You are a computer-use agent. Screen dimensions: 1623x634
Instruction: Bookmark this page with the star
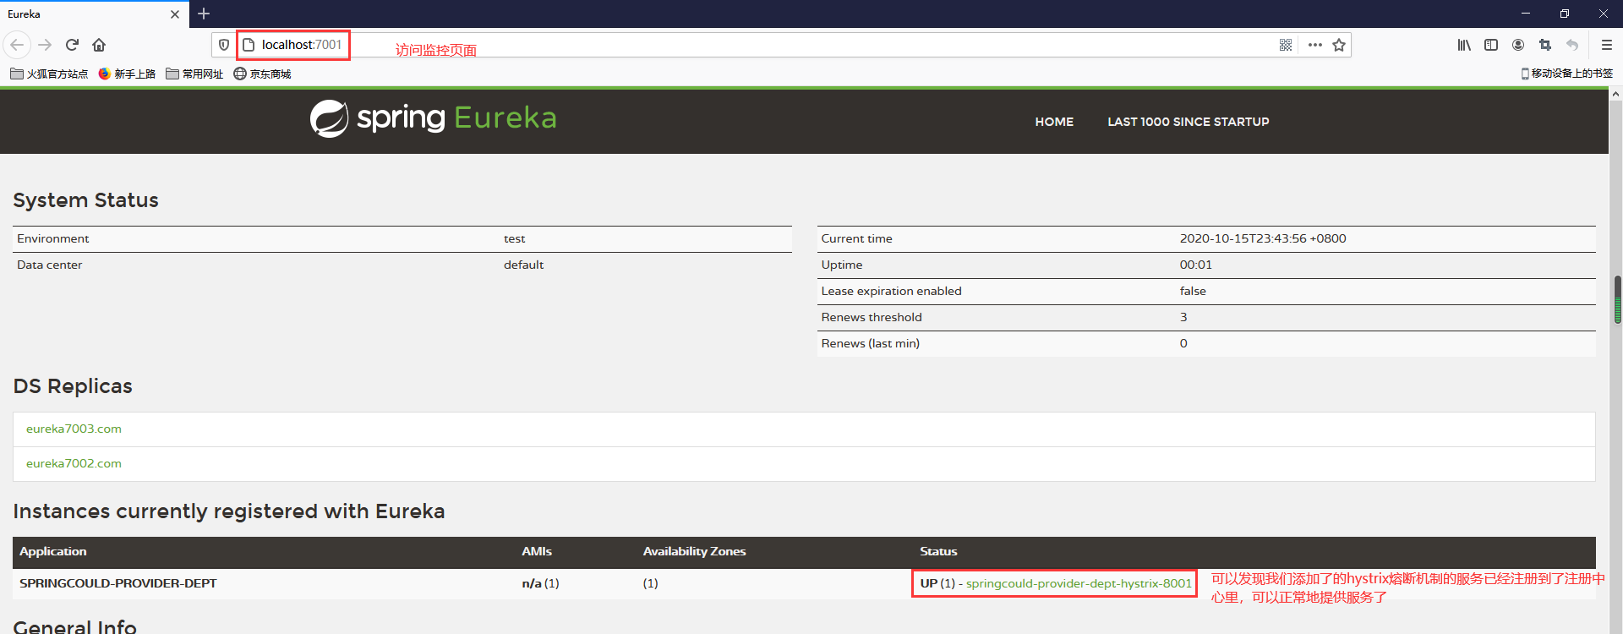coord(1339,45)
